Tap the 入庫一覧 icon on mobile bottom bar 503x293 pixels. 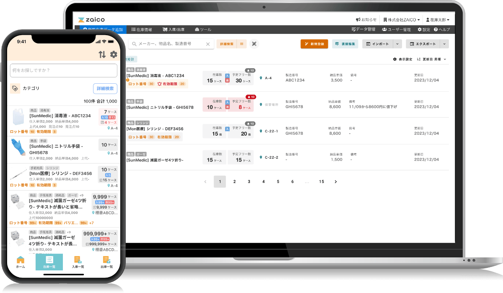pos(78,261)
